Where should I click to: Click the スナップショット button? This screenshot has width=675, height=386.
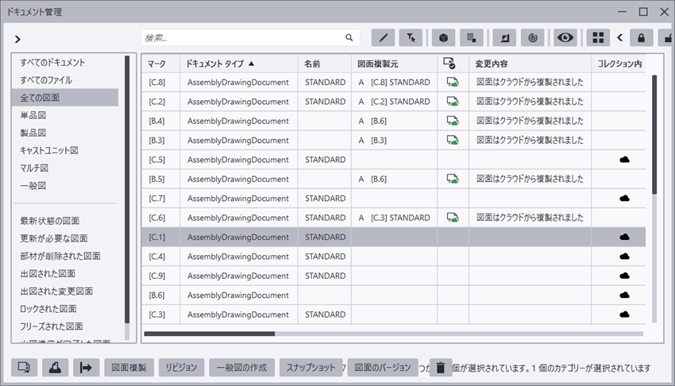(310, 367)
